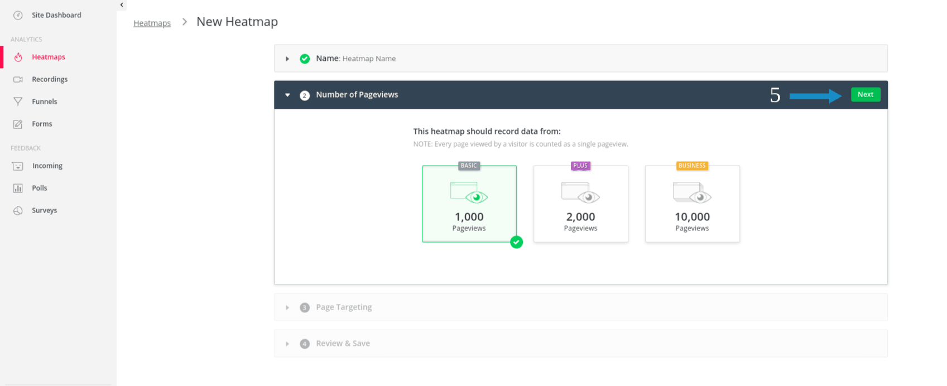Click the Incoming feedback inbox icon

(x=18, y=166)
